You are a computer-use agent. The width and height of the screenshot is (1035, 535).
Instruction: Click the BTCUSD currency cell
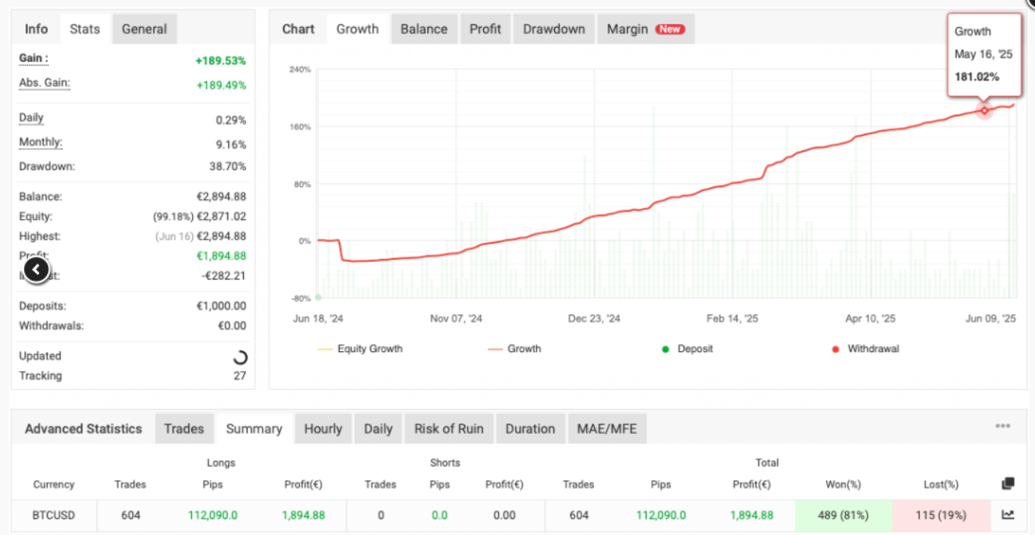click(x=54, y=515)
